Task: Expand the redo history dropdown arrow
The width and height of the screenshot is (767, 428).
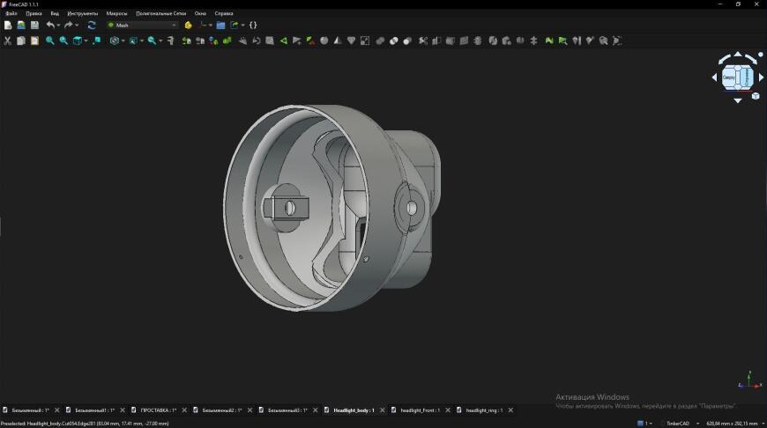Action: (77, 25)
